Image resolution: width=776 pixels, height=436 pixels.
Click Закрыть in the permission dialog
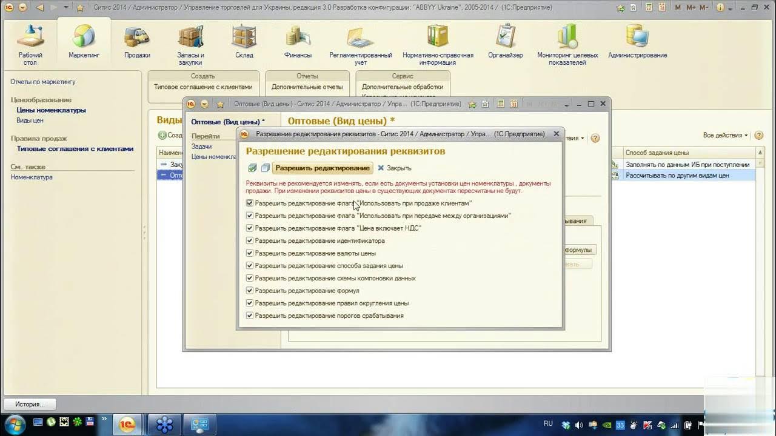point(395,168)
